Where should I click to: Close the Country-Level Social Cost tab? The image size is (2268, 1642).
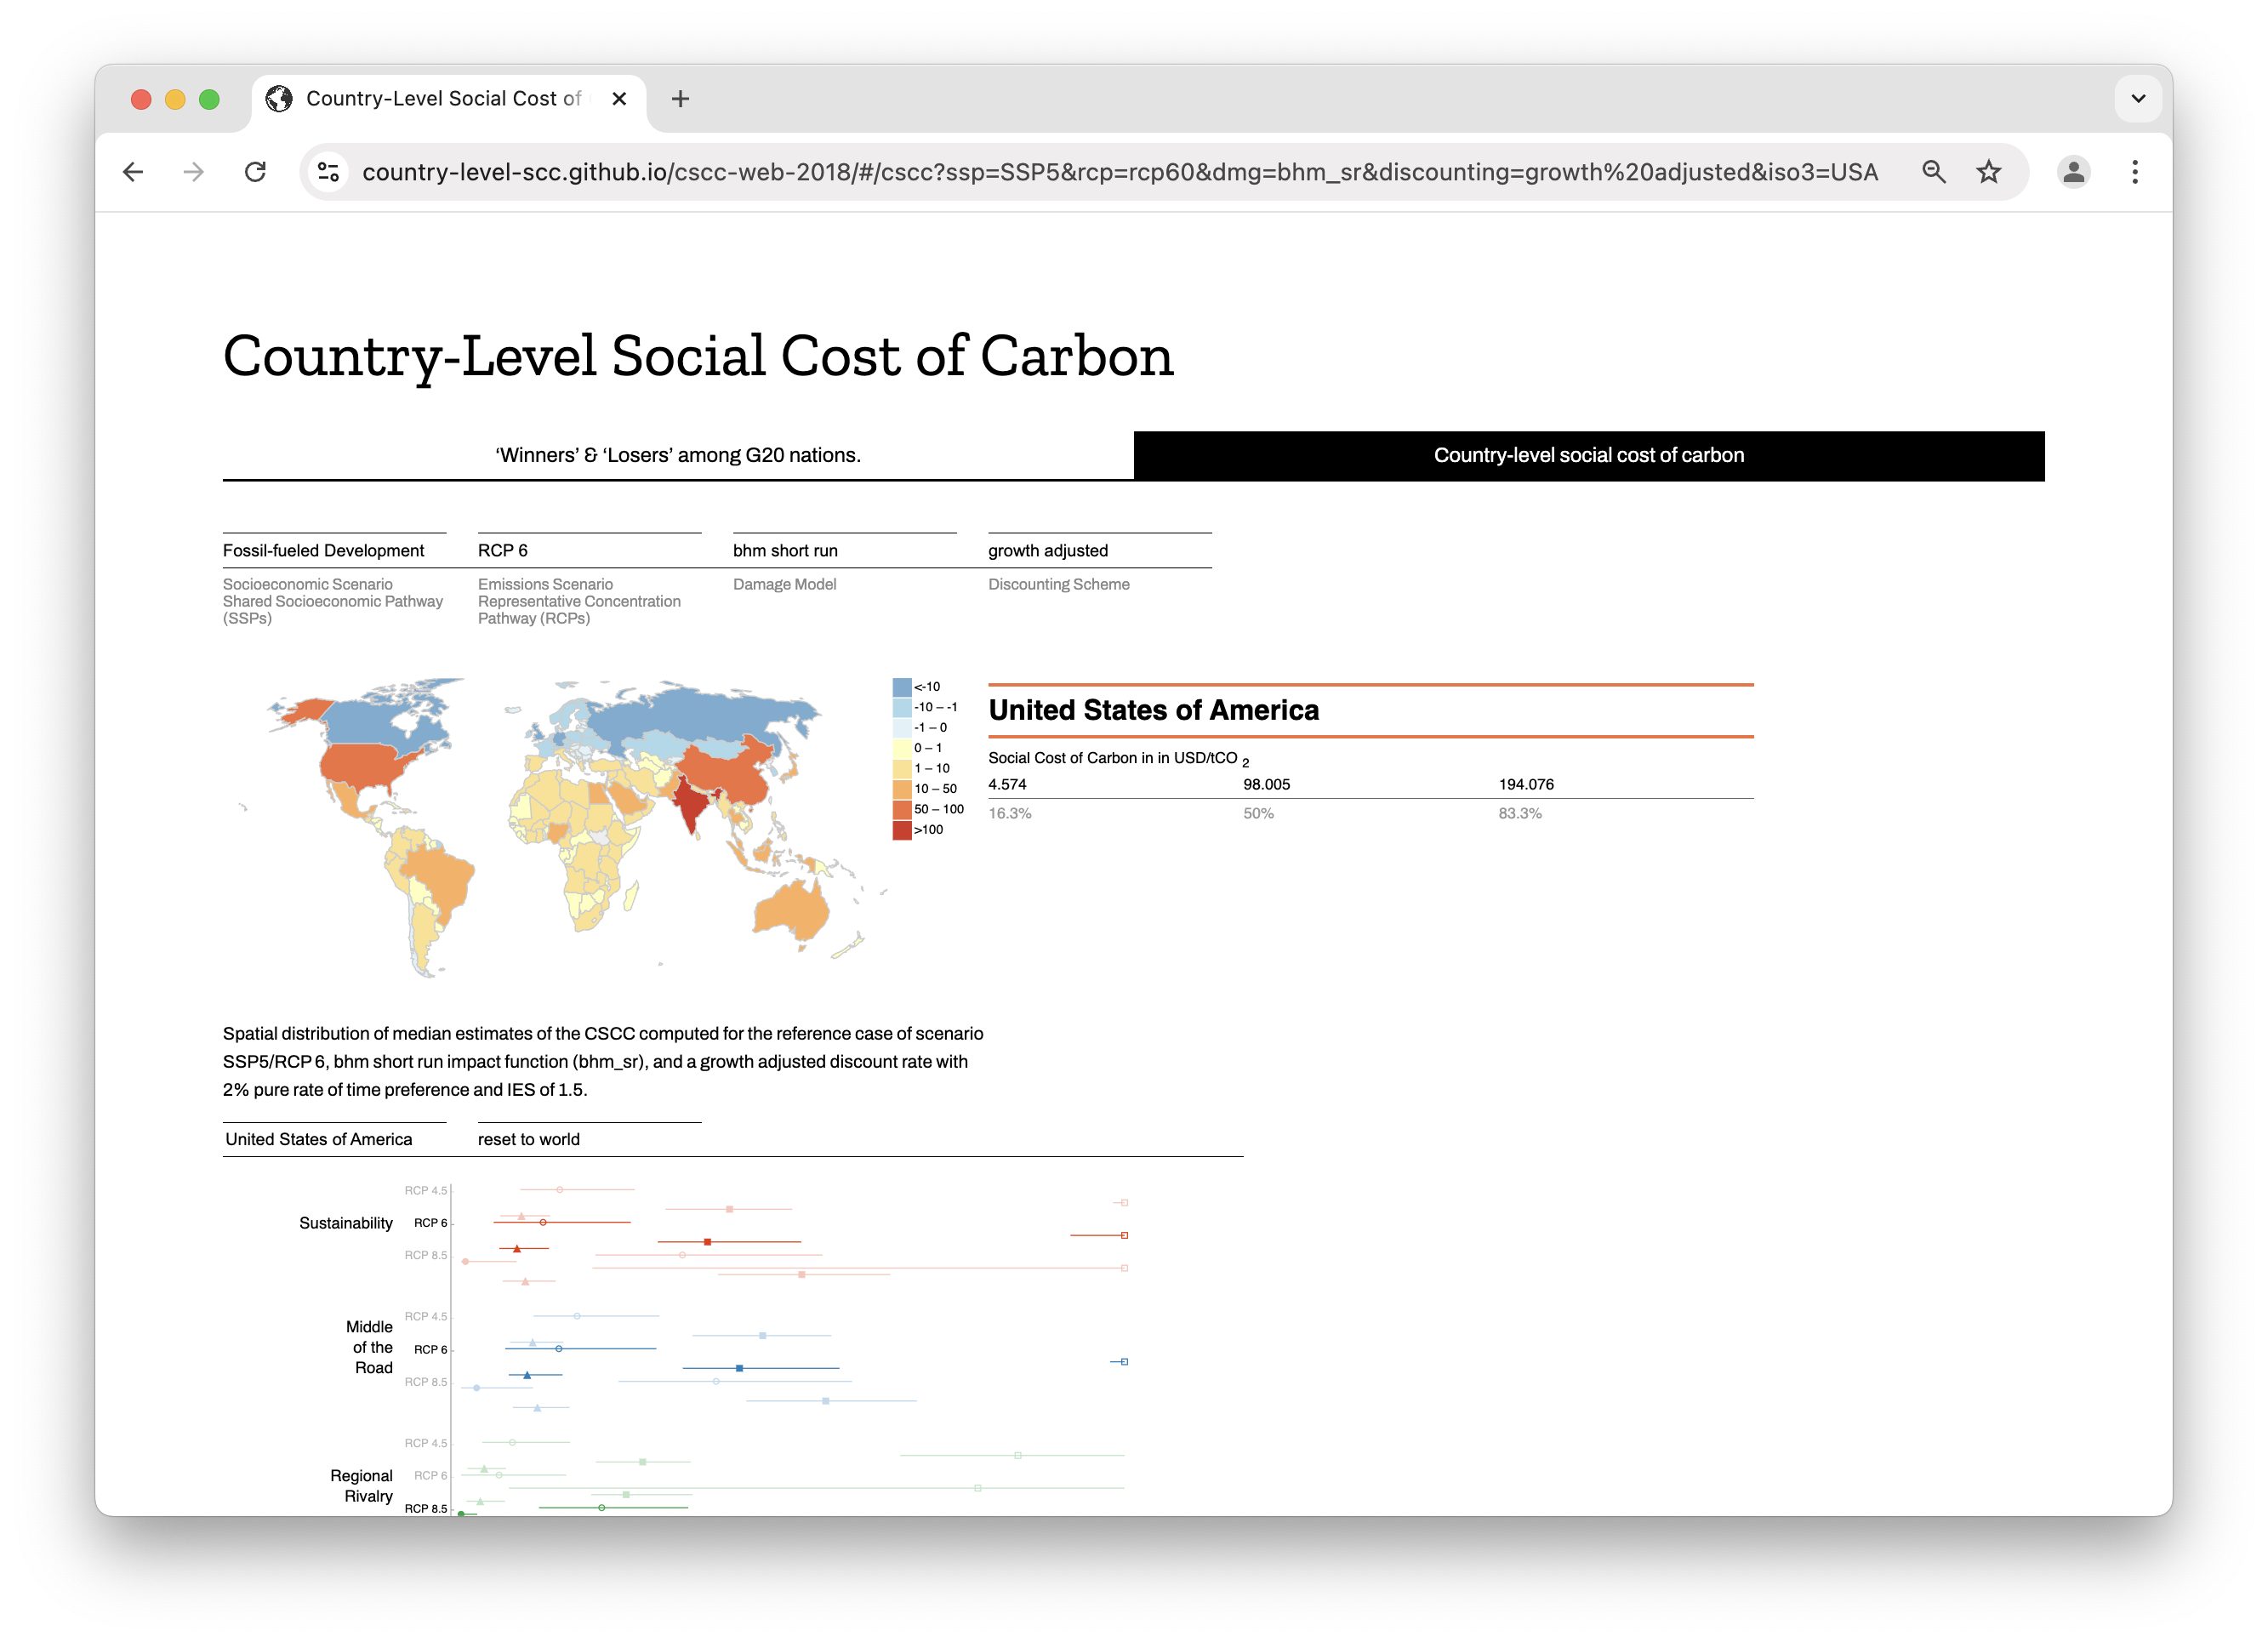tap(619, 99)
